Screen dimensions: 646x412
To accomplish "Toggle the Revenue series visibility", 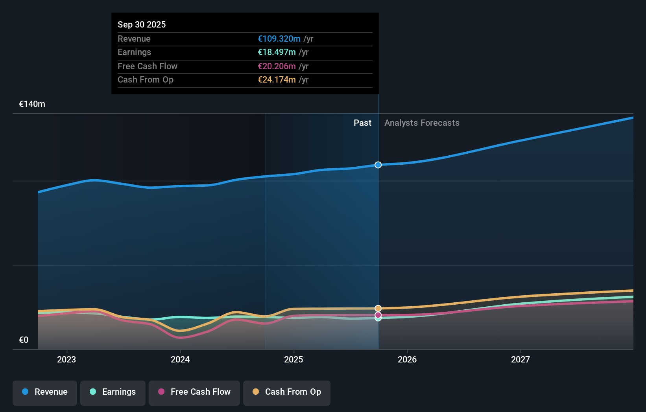I will 44,392.
